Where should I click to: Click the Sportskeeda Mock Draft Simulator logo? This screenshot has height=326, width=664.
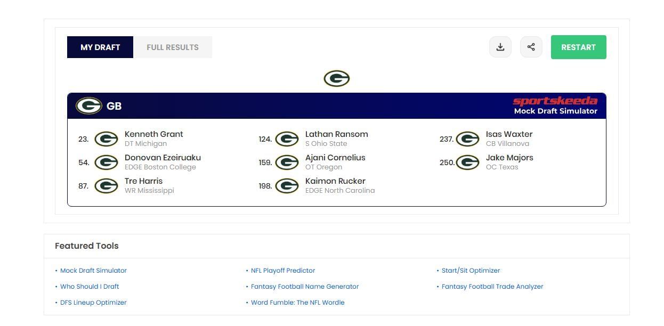[555, 105]
